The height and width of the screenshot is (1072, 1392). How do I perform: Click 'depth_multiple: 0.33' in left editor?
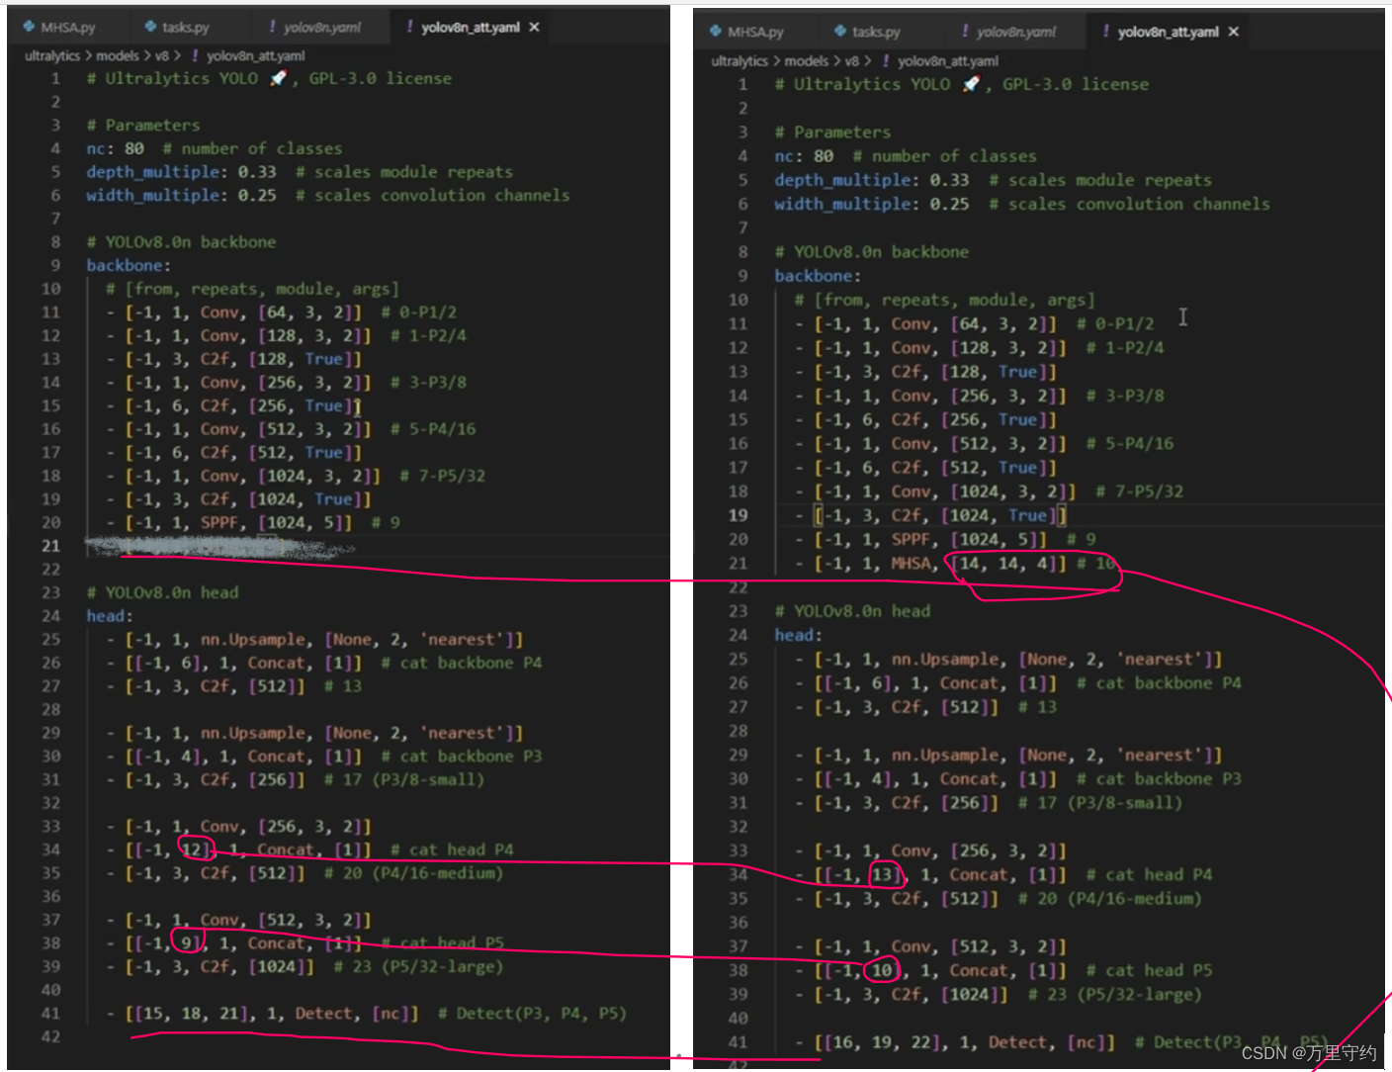(181, 172)
